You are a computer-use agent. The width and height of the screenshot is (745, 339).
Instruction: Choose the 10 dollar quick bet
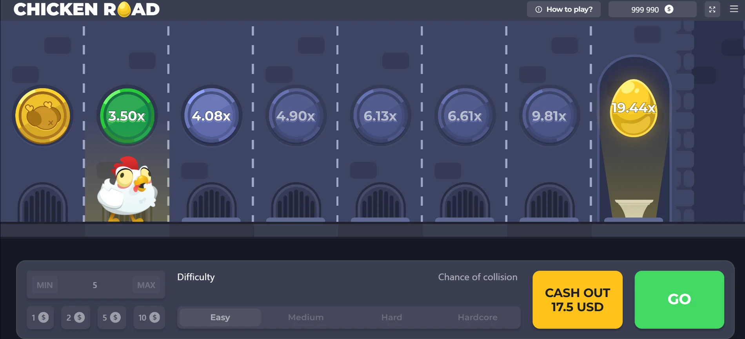(149, 317)
